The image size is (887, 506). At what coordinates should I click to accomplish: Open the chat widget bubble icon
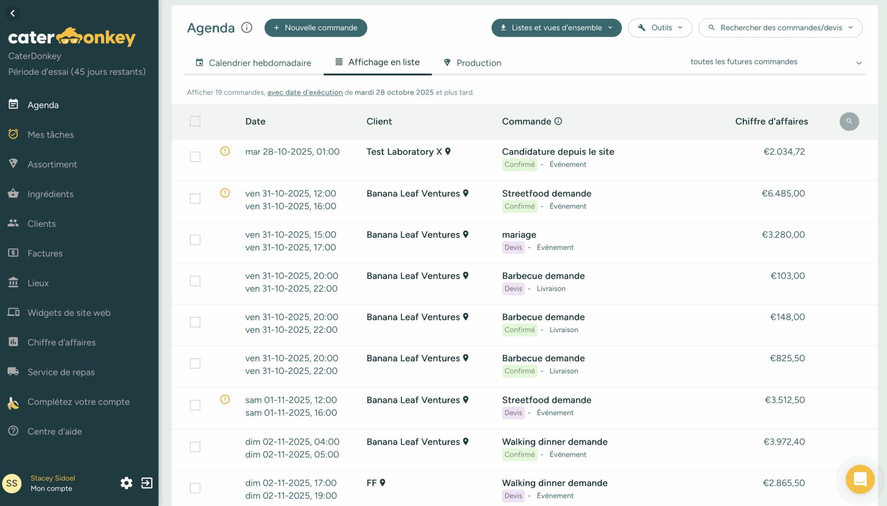coord(860,479)
